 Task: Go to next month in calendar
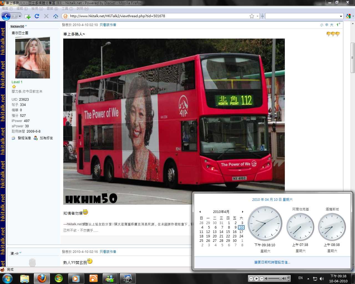(x=242, y=212)
